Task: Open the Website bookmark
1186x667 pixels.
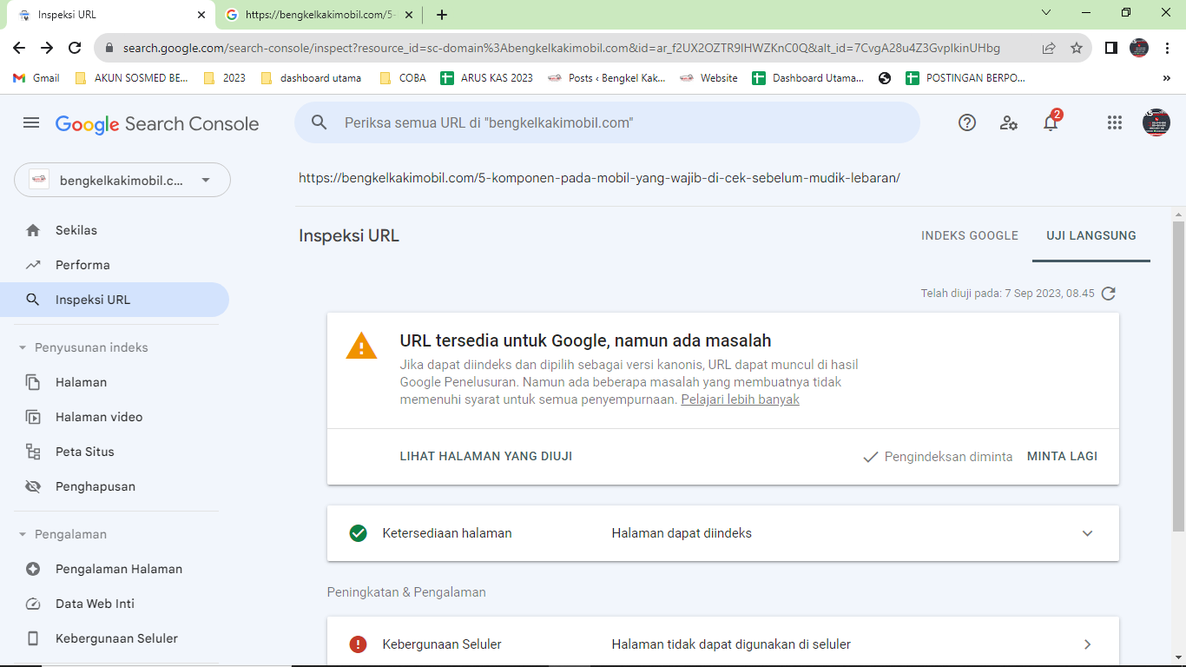Action: click(708, 78)
